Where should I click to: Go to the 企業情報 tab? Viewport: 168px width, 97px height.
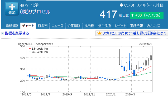pyautogui.click(x=74, y=26)
